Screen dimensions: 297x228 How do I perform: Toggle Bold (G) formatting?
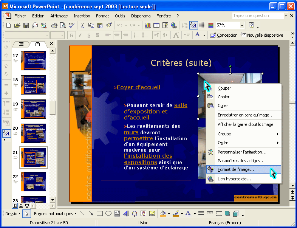coord(71,35)
